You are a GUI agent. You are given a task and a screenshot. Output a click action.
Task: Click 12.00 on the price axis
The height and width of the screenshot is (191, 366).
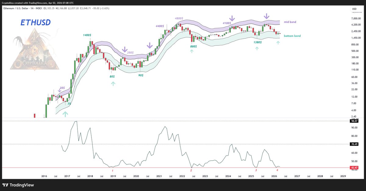(354, 97)
